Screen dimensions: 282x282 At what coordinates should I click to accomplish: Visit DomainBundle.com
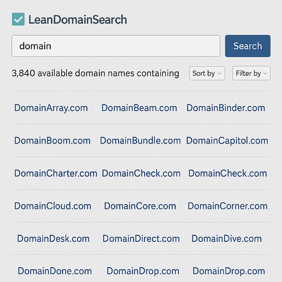(x=140, y=141)
